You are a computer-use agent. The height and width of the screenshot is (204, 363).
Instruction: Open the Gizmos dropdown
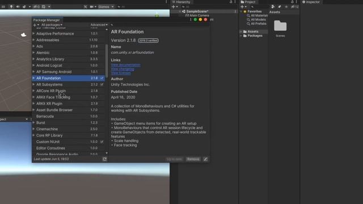click(x=106, y=7)
